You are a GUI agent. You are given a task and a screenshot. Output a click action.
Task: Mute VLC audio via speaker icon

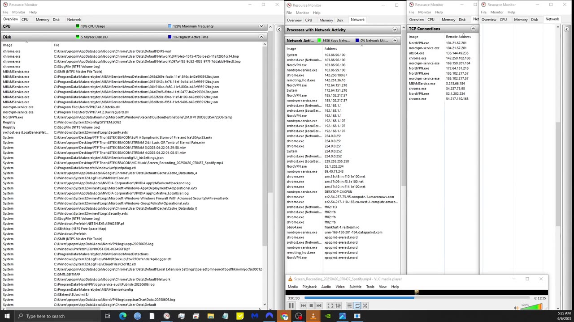click(516, 307)
